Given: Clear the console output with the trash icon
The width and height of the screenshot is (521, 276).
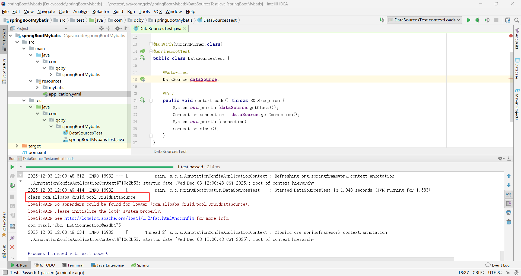Looking at the screenshot, I should pos(509,222).
